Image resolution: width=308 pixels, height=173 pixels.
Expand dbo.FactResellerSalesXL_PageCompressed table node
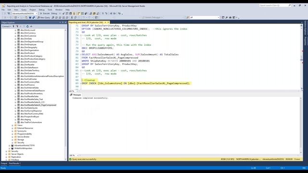[x=15, y=105]
